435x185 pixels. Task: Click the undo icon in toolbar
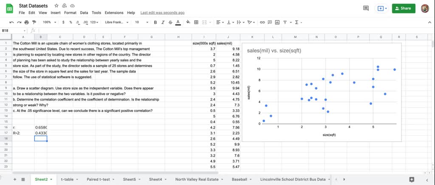11,22
